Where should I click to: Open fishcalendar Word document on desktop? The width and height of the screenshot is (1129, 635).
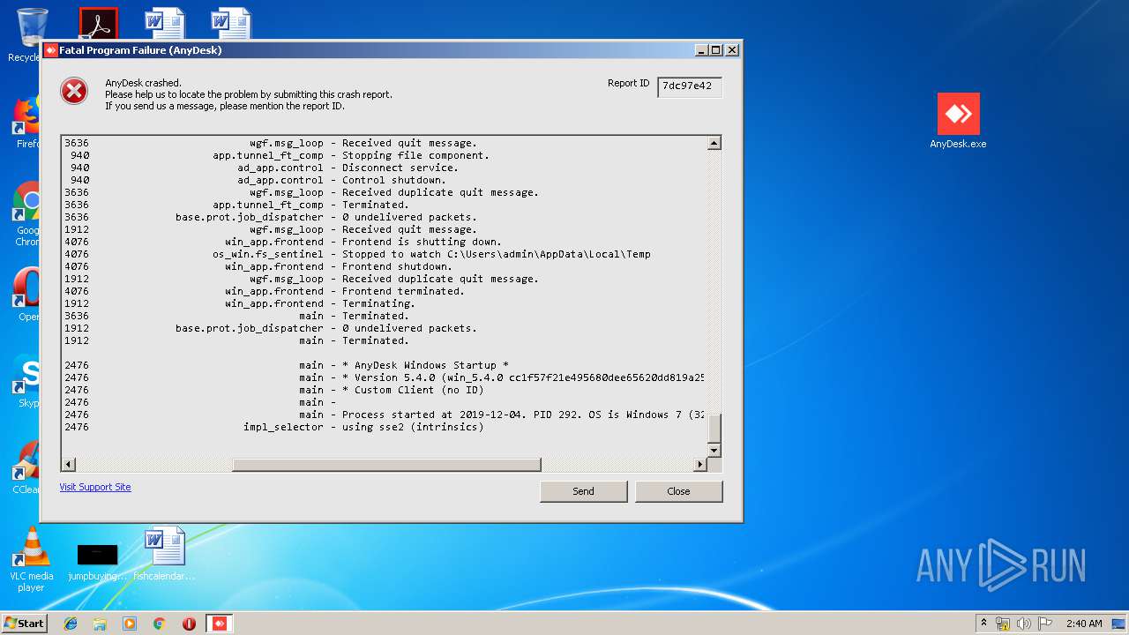(x=164, y=554)
